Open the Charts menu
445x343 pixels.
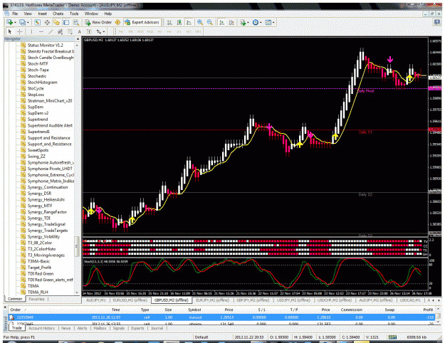click(58, 14)
